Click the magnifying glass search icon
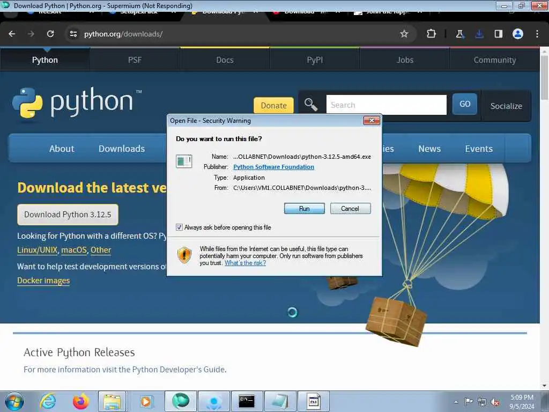The height and width of the screenshot is (412, 549). click(x=310, y=105)
